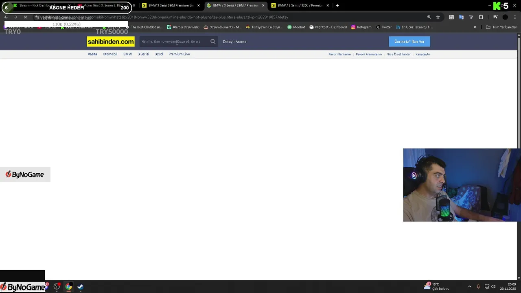The image size is (521, 293).
Task: Stop loading the page
Action: [25, 17]
